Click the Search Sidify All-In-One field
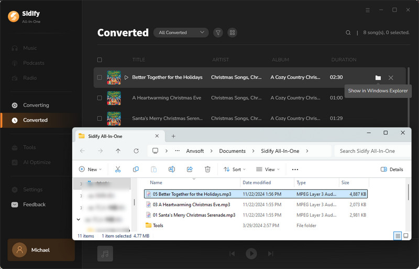This screenshot has width=419, height=269. (372, 151)
